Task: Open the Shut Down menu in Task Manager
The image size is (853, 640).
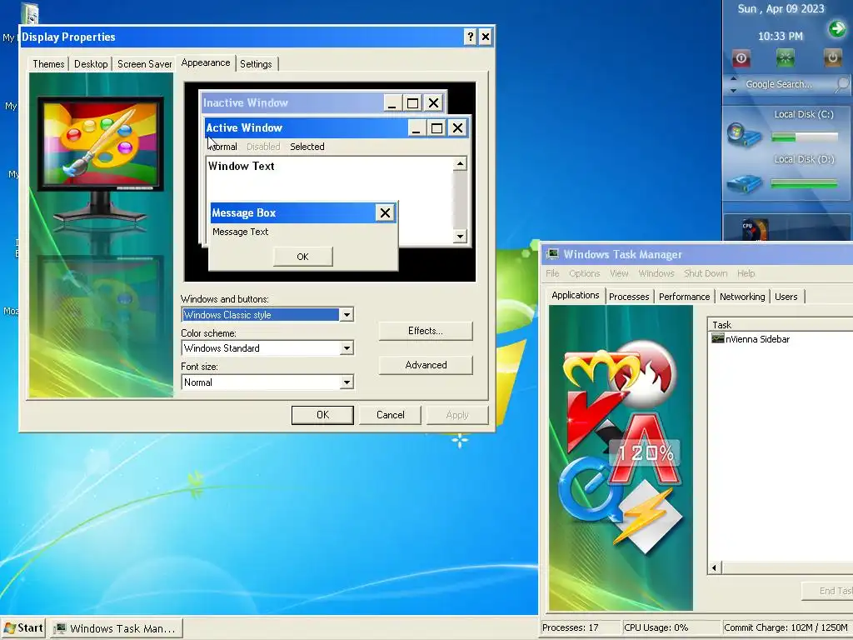Action: pos(706,273)
